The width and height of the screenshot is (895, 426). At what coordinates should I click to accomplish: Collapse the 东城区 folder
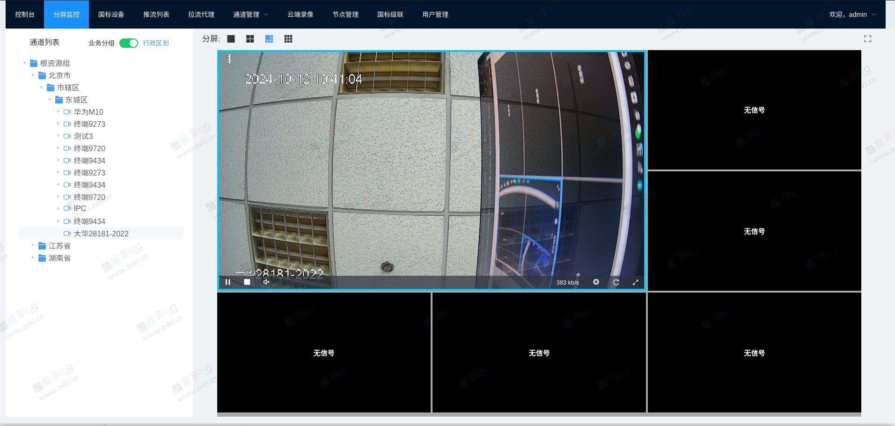50,100
